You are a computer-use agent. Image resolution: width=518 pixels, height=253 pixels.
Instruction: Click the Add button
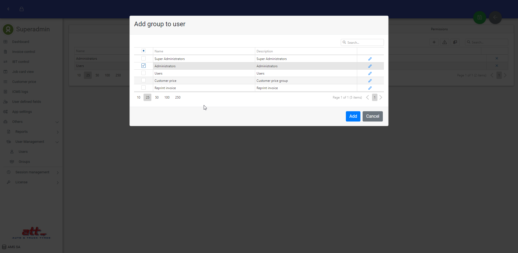(353, 116)
